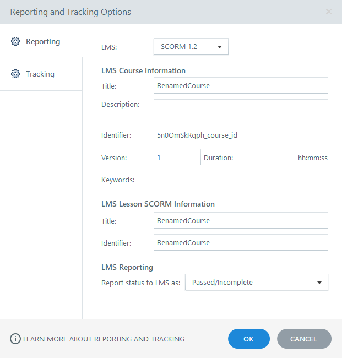Click the Lesson SCORM Title field
The width and height of the screenshot is (342, 358).
coord(241,220)
